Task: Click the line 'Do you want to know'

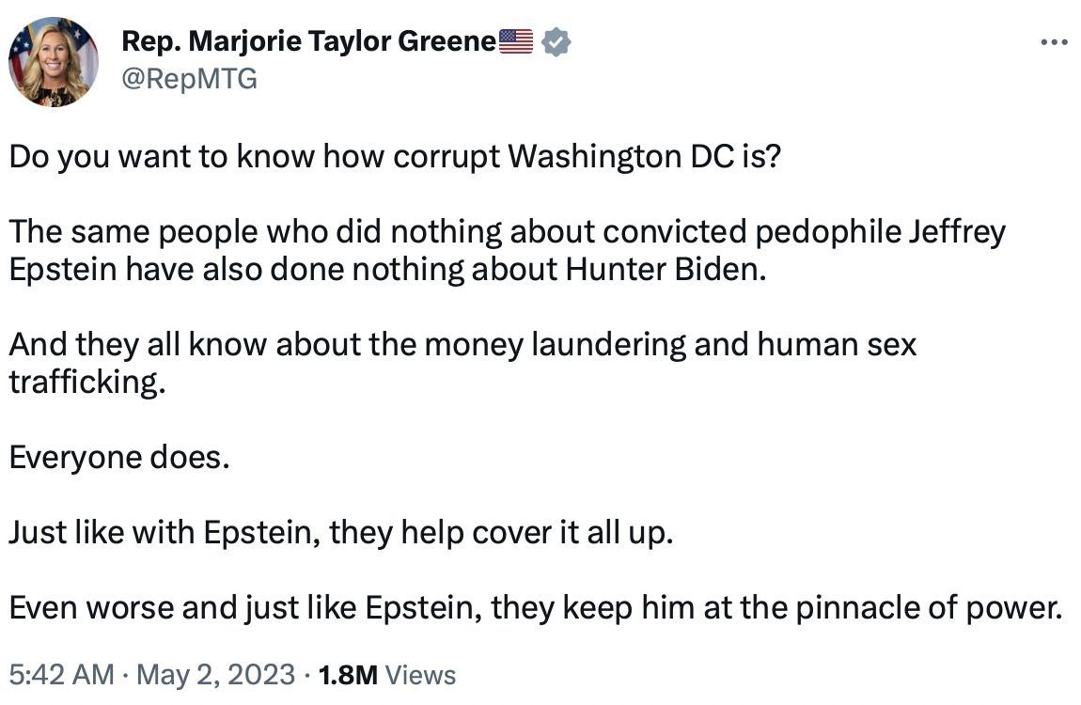Action: pos(395,155)
